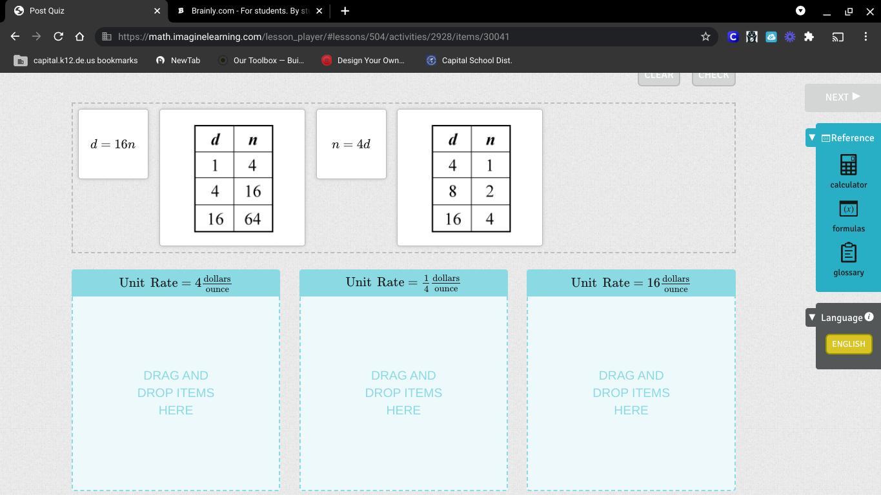This screenshot has width=881, height=495.
Task: Select the n = 4d equation card
Action: tap(351, 144)
